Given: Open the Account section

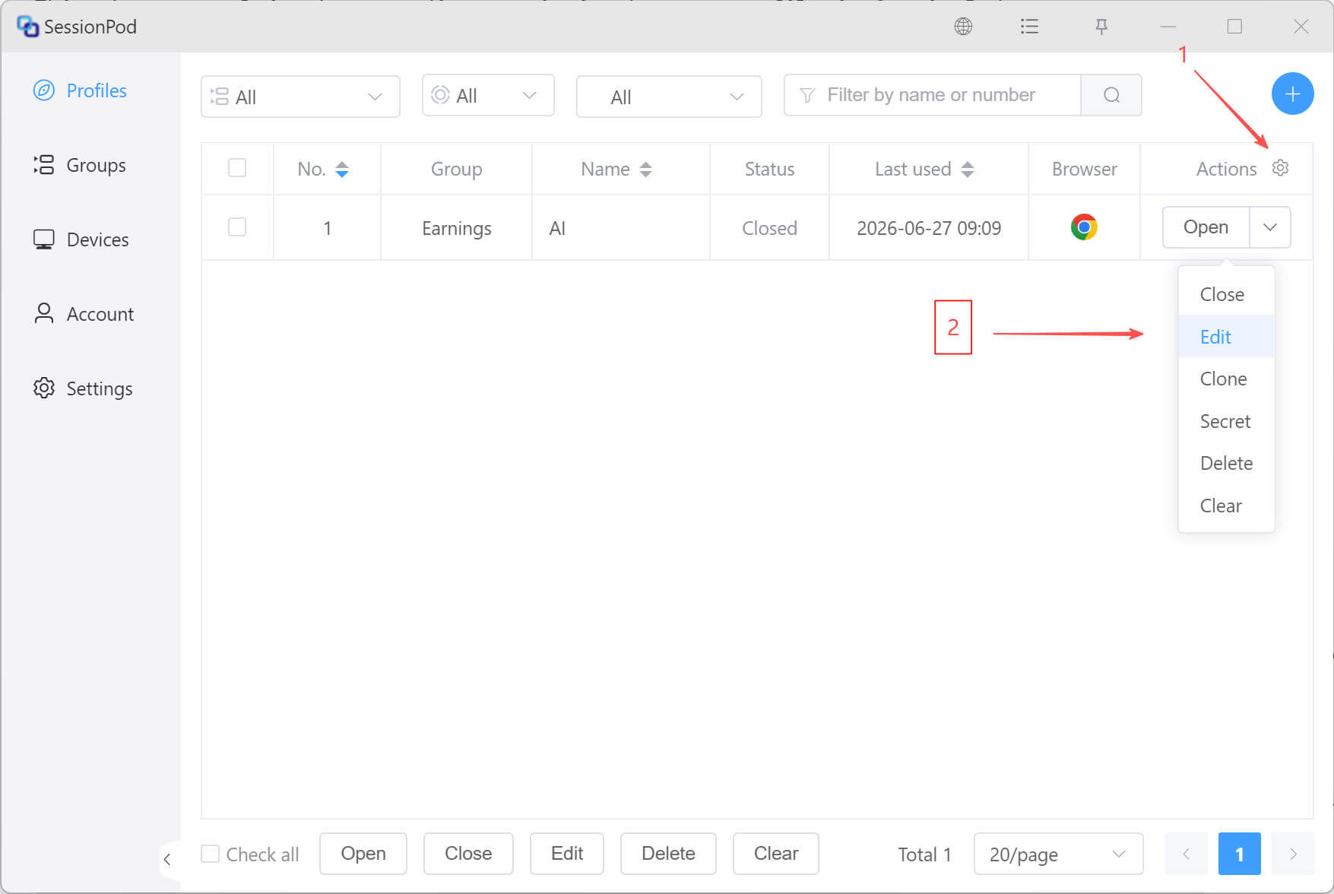Looking at the screenshot, I should coord(84,314).
